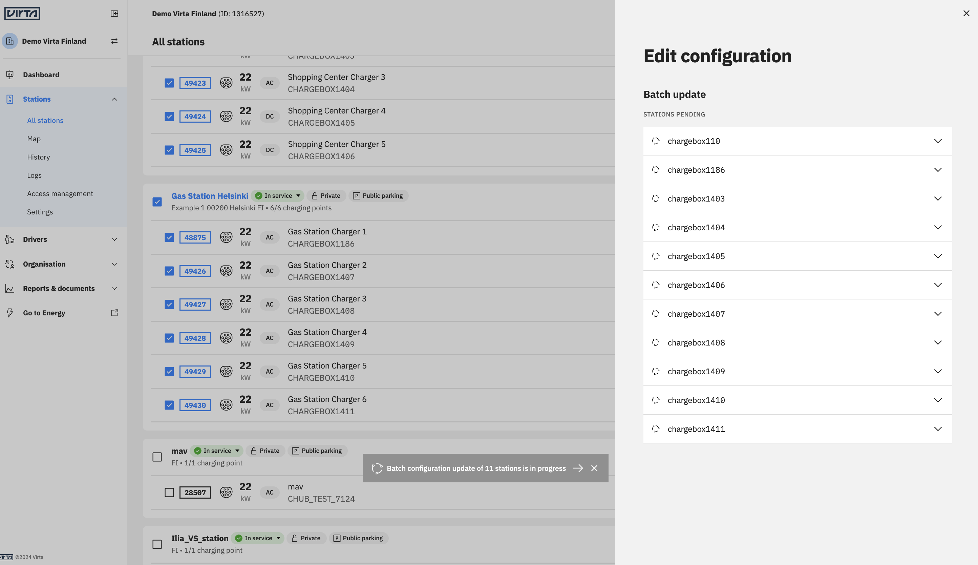Open the Logs submenu item

(x=34, y=175)
